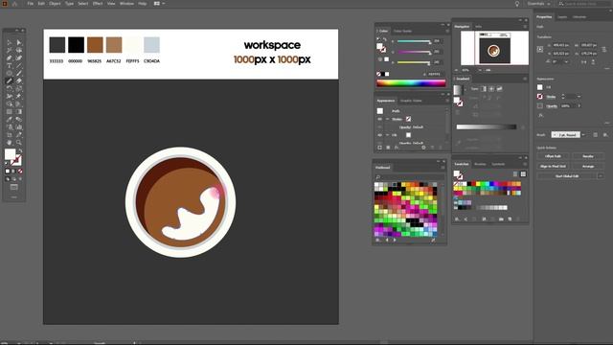Select the Artboard tool
Image resolution: width=613 pixels, height=345 pixels.
tap(10, 135)
